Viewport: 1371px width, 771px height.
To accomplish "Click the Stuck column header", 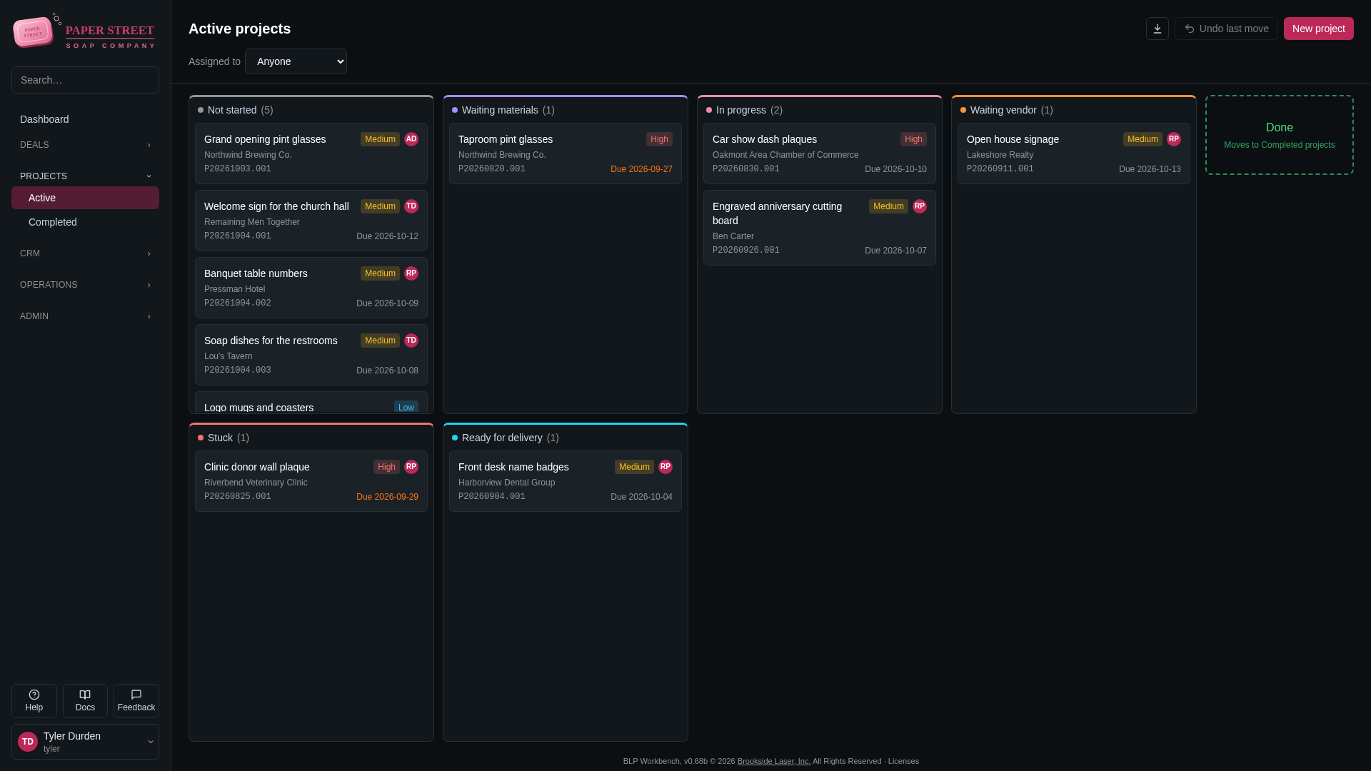I will coord(311,438).
